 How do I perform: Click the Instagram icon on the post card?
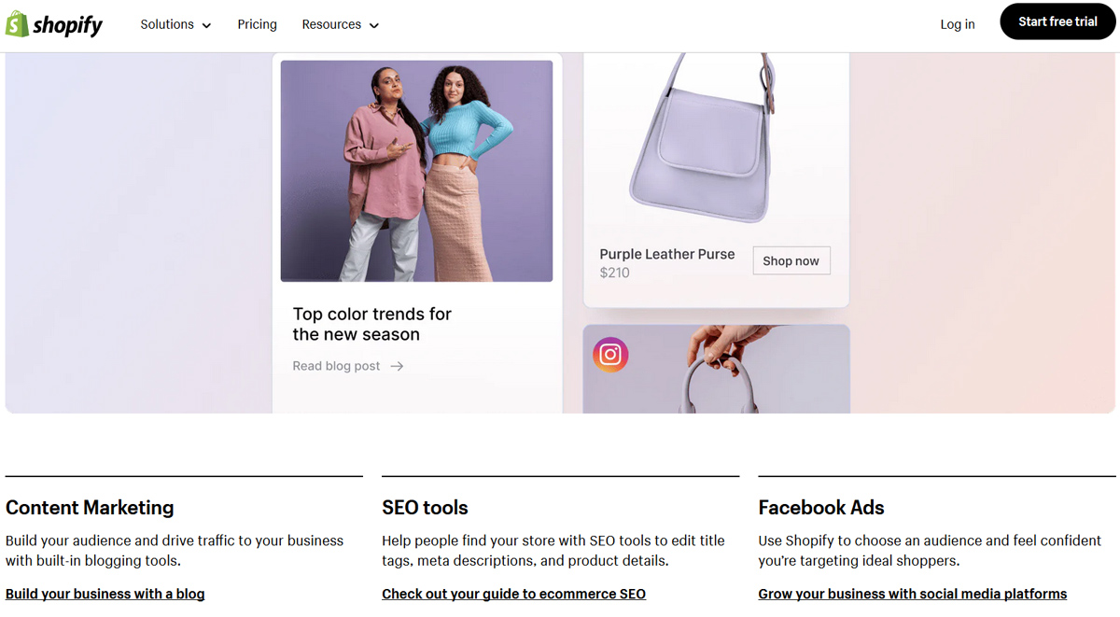pyautogui.click(x=610, y=355)
